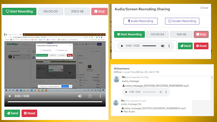Viewport: 217px width, 122px height.
Task: Click the 'audio_message_file' text in chat
Action: click(131, 104)
